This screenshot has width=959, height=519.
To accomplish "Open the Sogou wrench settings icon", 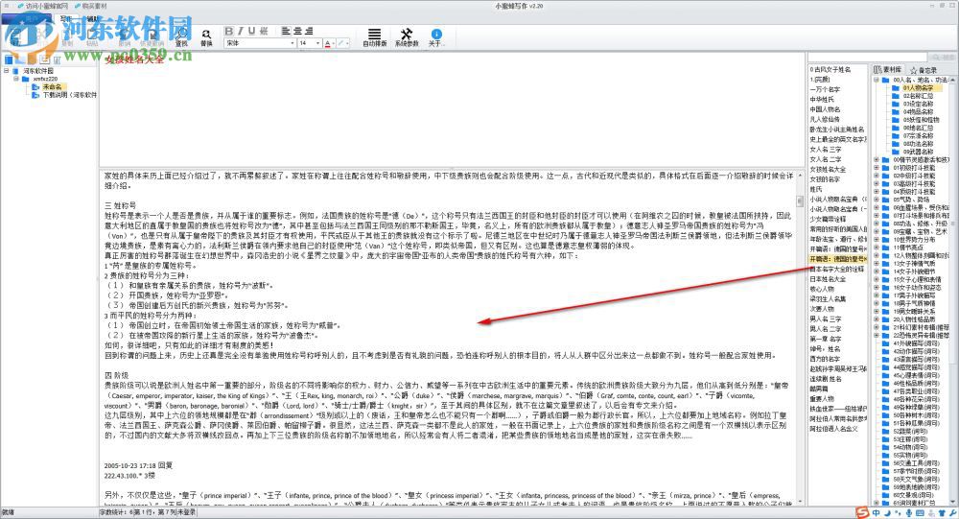I will (x=953, y=513).
